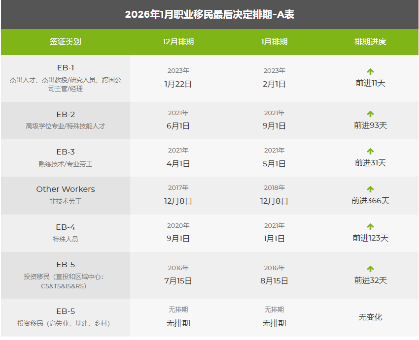Click the green arrow above 前进32天
Viewport: 419px width, 340px height.
pos(370,269)
